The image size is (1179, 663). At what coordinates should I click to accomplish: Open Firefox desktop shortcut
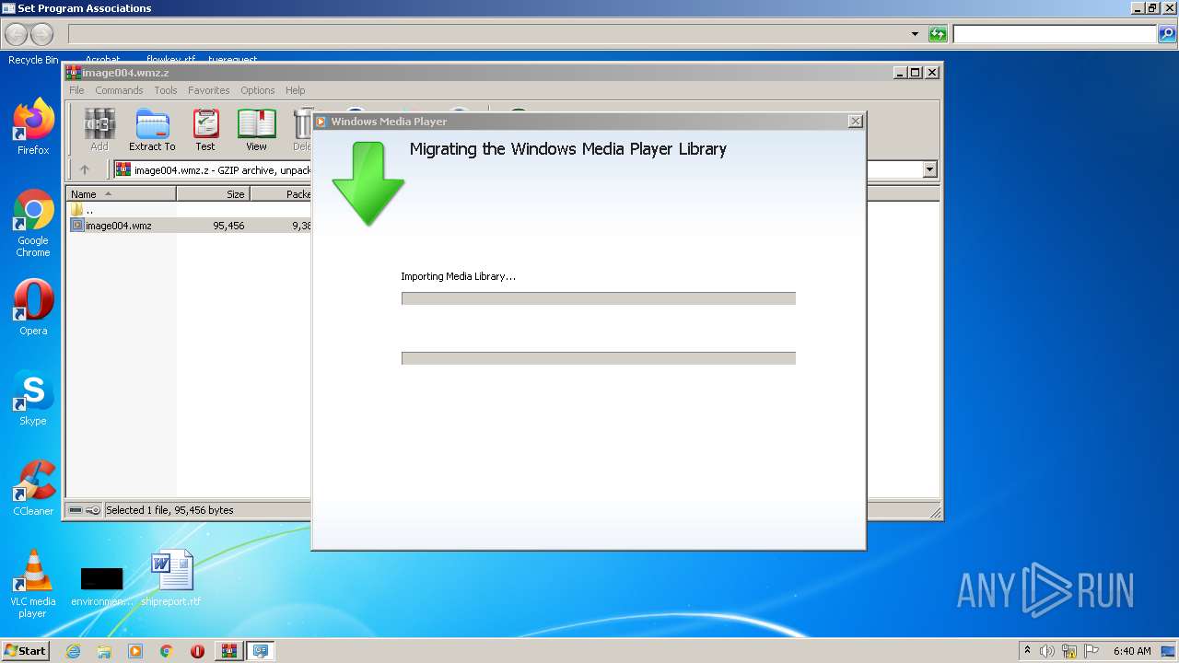pos(33,126)
